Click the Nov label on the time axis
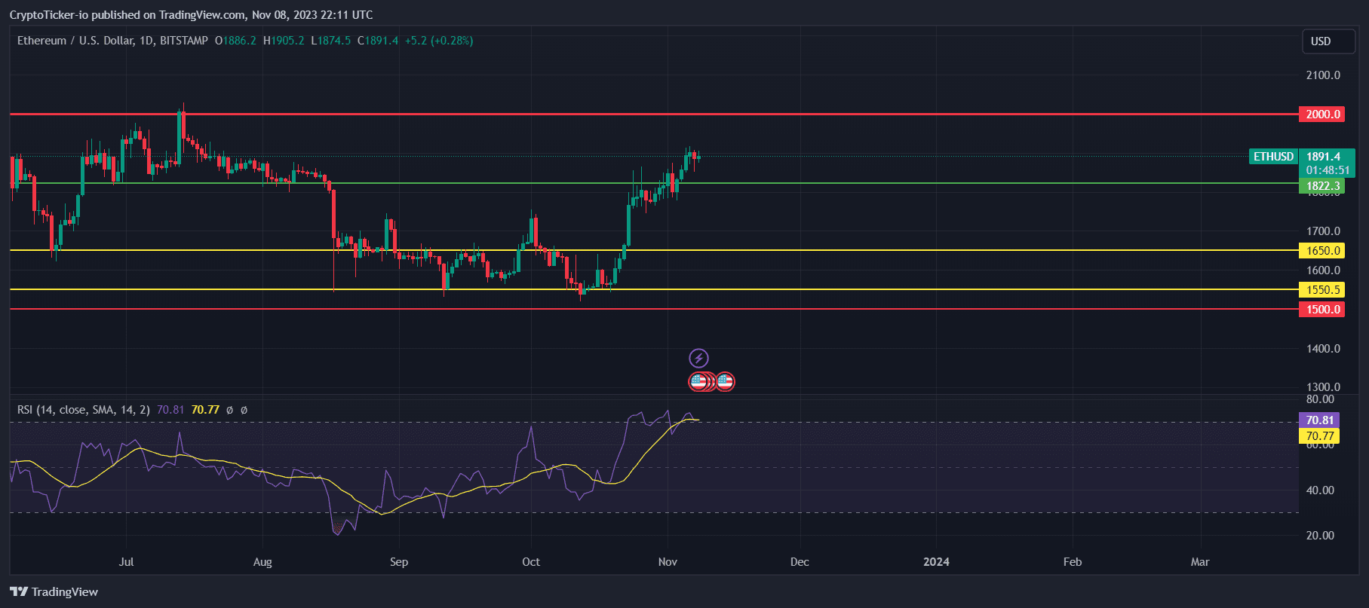This screenshot has height=608, width=1369. (x=668, y=562)
